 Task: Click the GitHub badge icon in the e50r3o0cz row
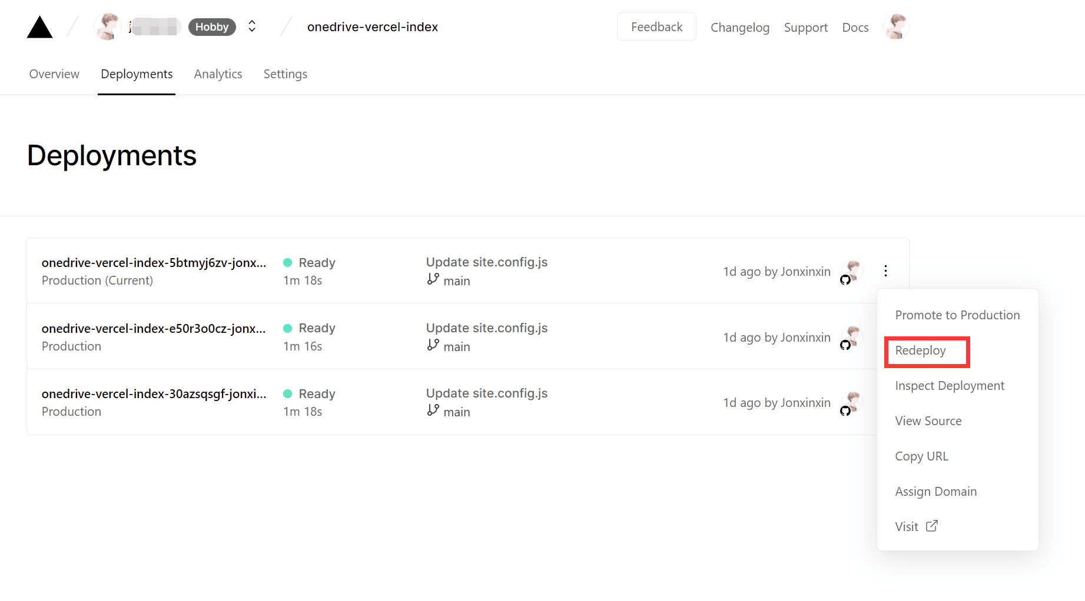click(x=845, y=345)
